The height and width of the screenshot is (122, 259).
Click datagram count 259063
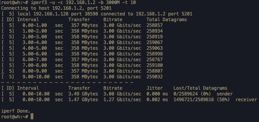[155, 48]
